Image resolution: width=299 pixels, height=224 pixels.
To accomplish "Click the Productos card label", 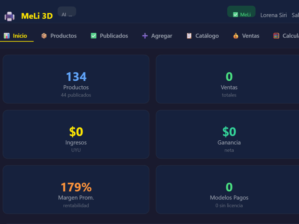I will click(x=76, y=88).
